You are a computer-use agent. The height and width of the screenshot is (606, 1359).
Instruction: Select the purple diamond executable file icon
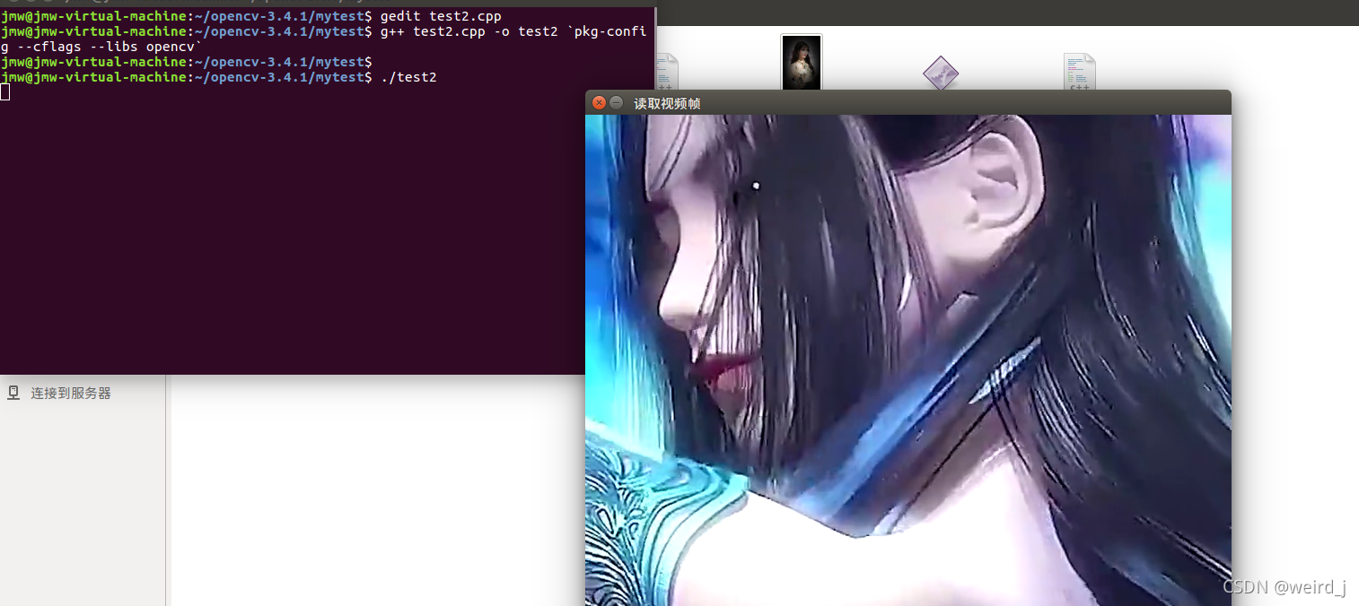[x=940, y=74]
